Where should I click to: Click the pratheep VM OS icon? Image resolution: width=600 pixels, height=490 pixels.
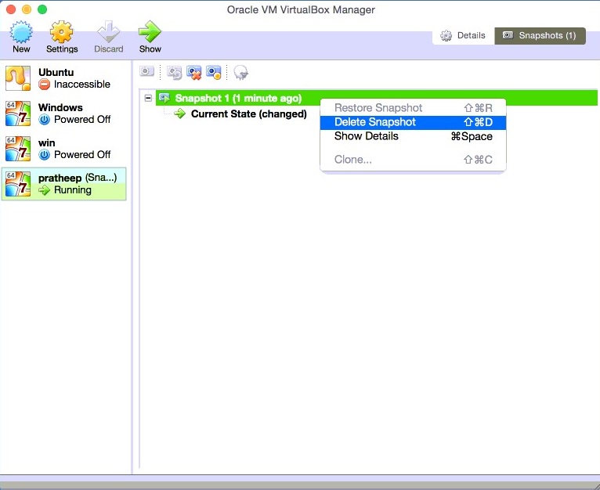[x=18, y=184]
